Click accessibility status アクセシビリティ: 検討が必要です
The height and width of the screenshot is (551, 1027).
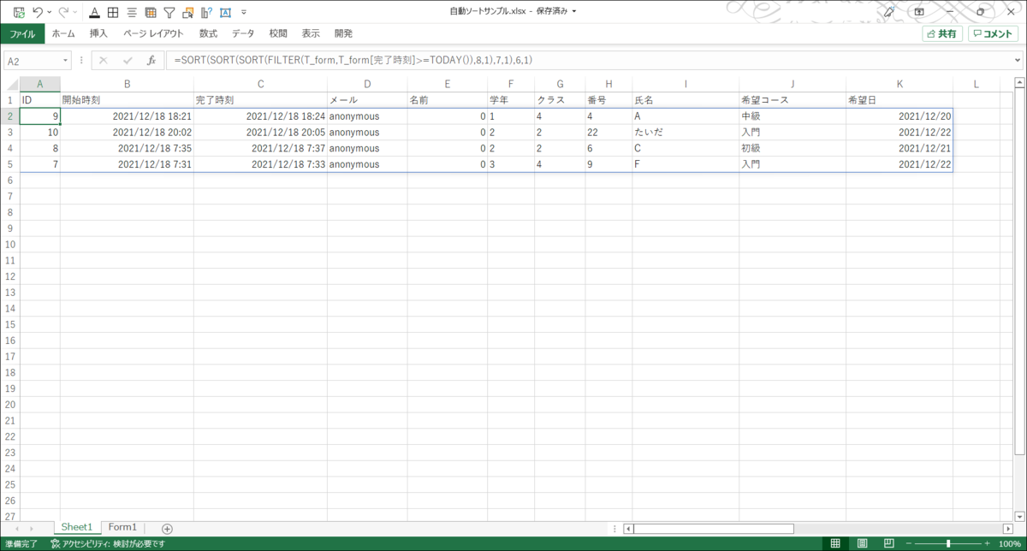coord(108,543)
